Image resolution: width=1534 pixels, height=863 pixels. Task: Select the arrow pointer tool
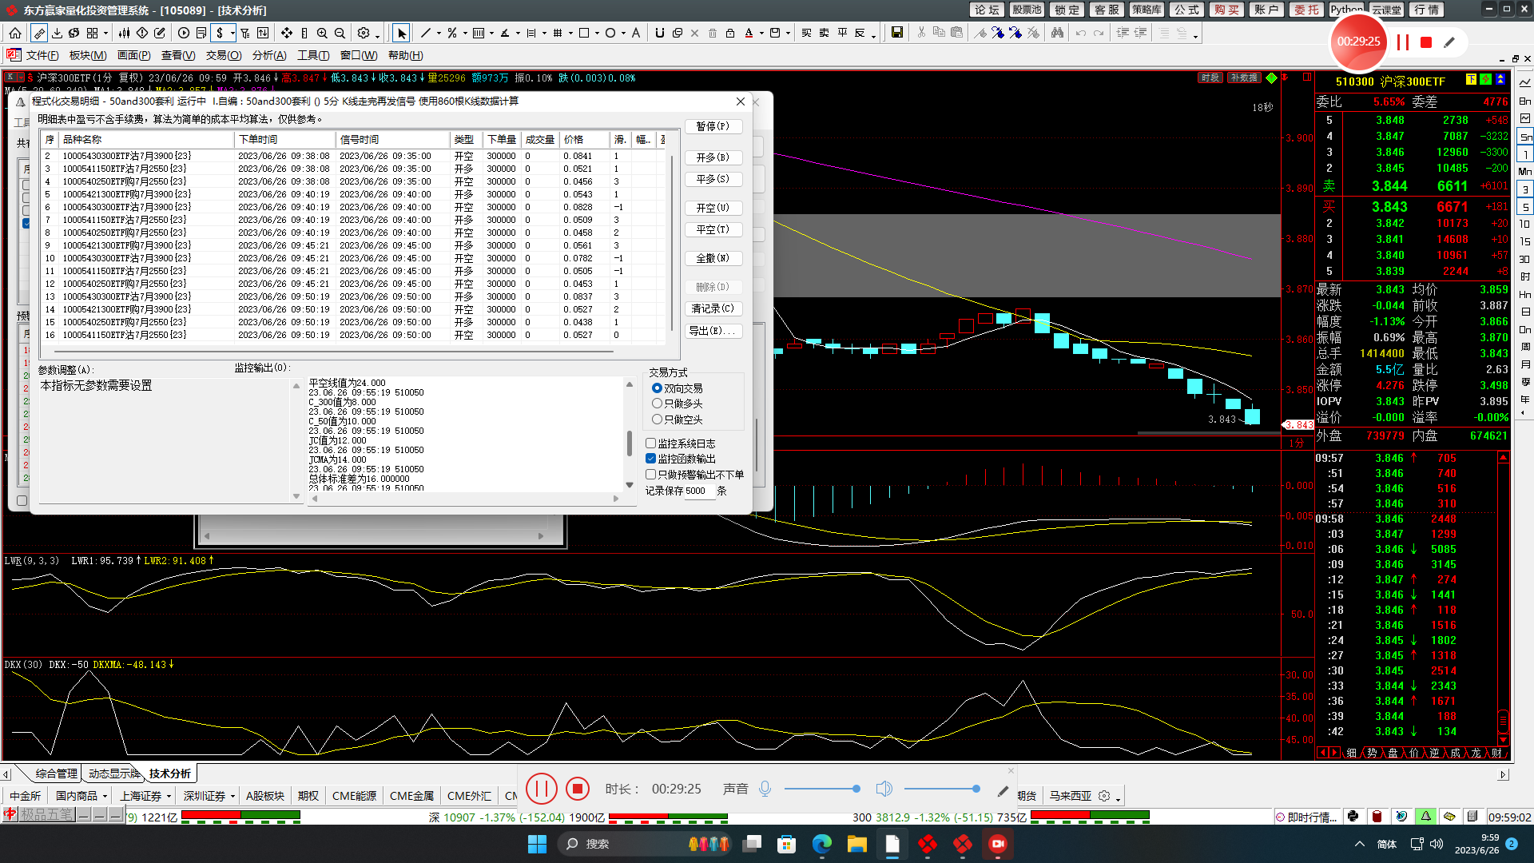[401, 33]
